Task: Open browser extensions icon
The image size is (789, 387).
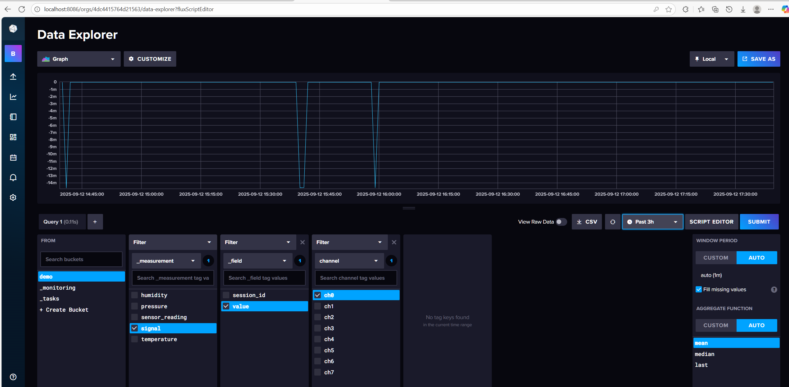Action: point(685,9)
